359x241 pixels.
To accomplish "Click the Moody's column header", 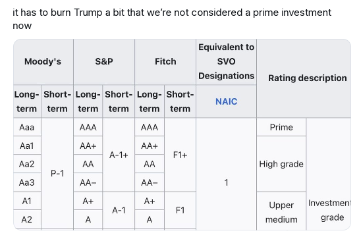I will click(x=43, y=61).
